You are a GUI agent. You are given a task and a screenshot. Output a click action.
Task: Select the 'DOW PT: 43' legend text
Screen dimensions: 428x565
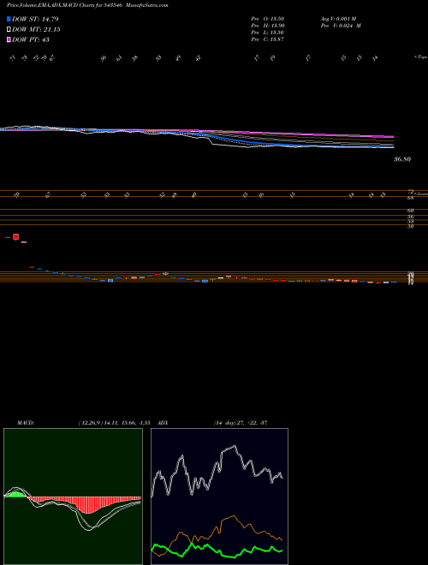[31, 39]
